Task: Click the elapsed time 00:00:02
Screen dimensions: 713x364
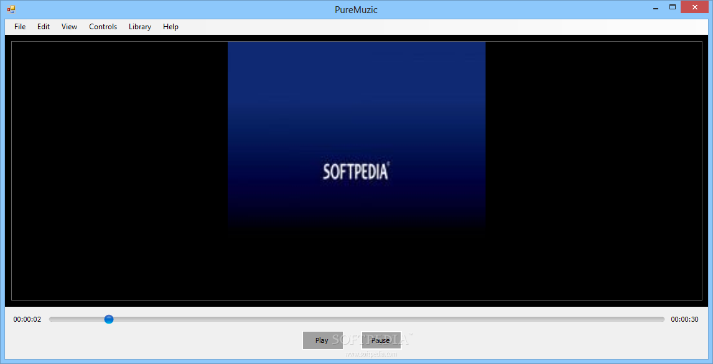Action: 27,319
